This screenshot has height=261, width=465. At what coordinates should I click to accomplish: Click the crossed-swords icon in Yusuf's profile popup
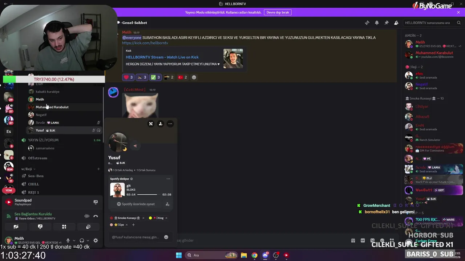click(151, 124)
